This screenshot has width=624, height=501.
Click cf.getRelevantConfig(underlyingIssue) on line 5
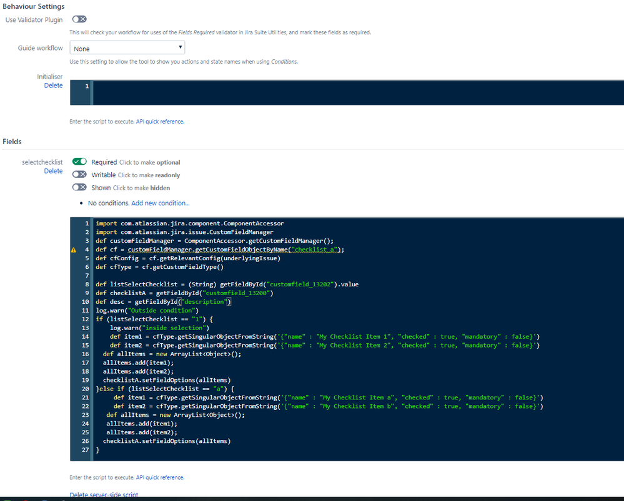pyautogui.click(x=214, y=258)
